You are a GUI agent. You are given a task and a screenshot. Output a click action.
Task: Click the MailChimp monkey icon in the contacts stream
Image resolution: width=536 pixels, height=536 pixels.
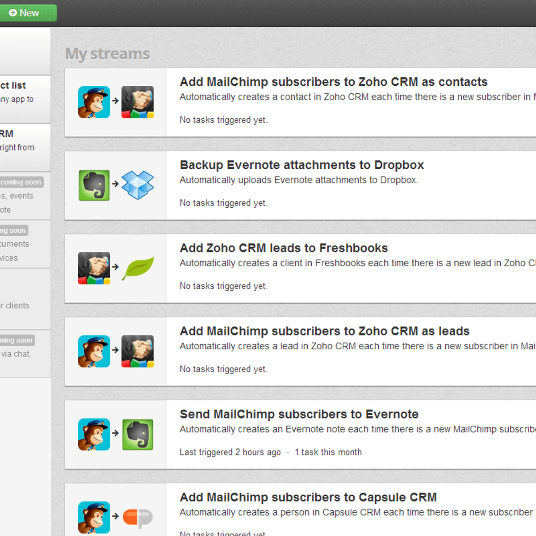pyautogui.click(x=94, y=102)
